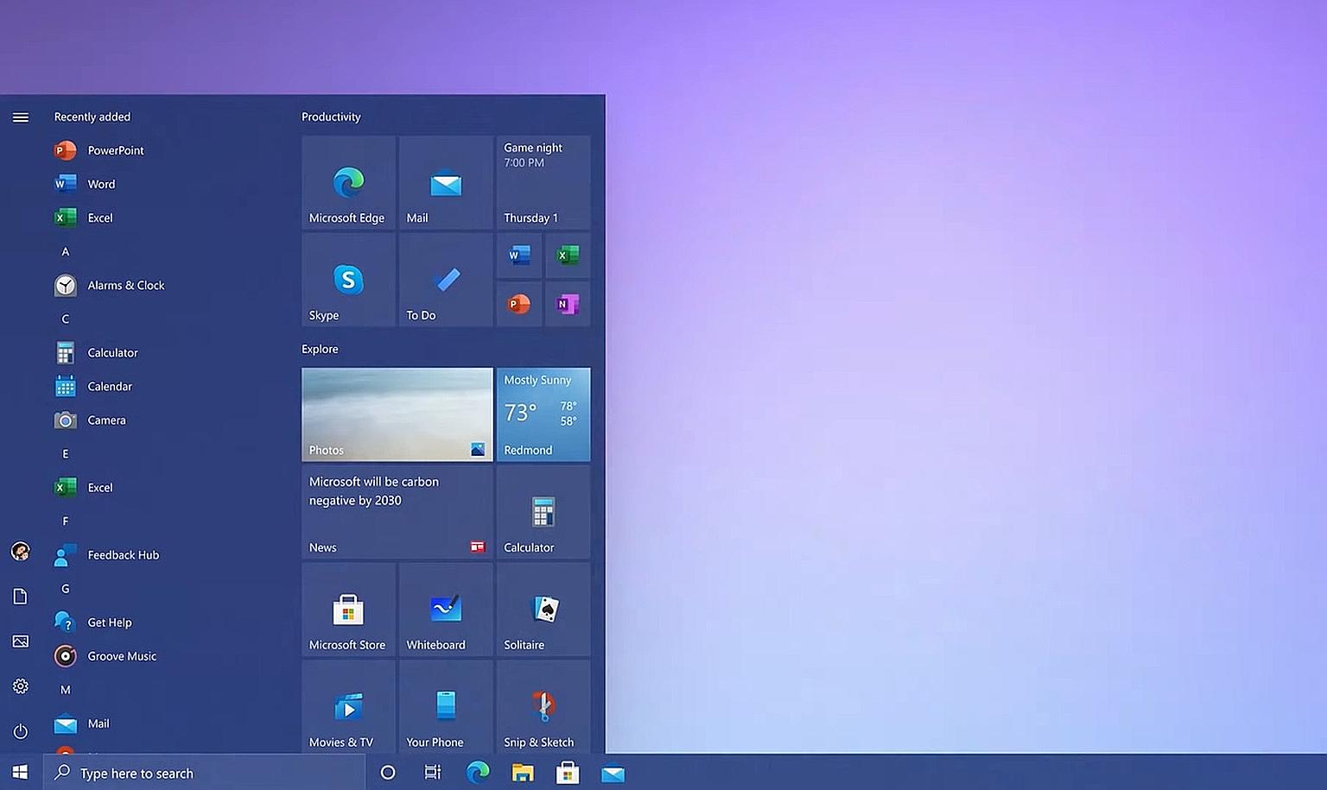
Task: Open Skype from its tile
Action: click(347, 280)
